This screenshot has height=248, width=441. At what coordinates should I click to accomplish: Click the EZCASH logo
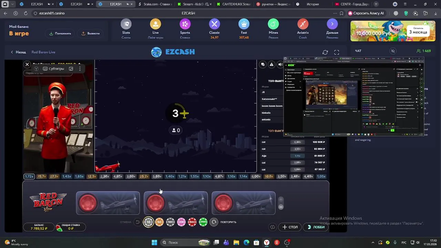pos(173,52)
